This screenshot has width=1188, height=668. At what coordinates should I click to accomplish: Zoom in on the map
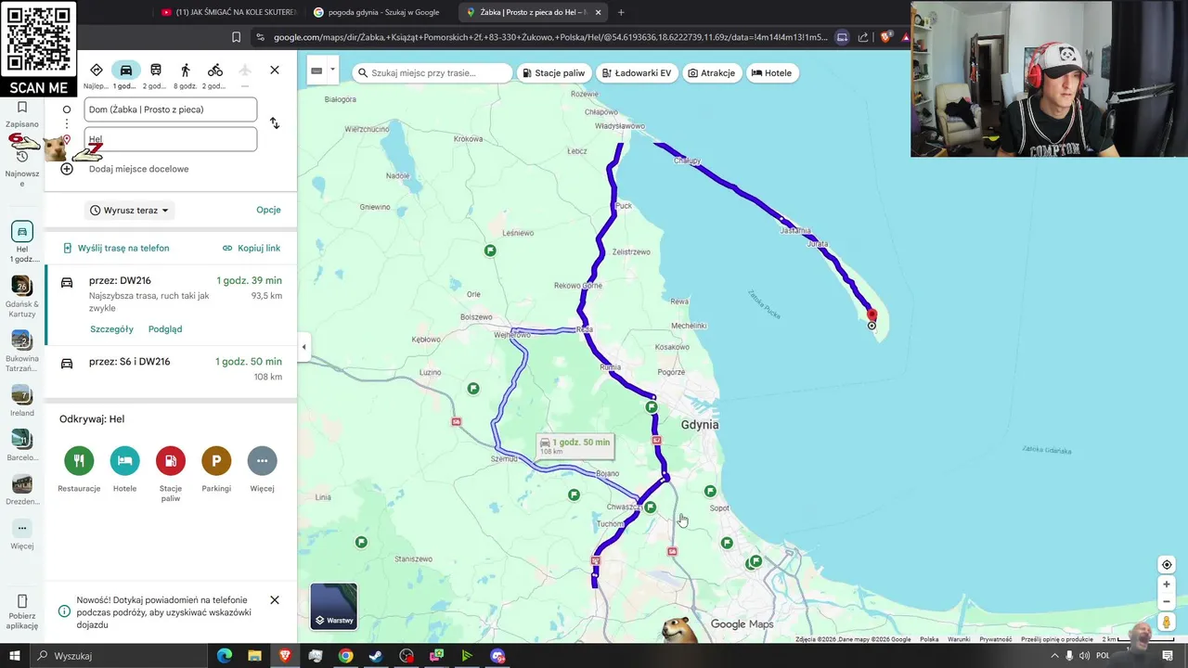tap(1167, 584)
